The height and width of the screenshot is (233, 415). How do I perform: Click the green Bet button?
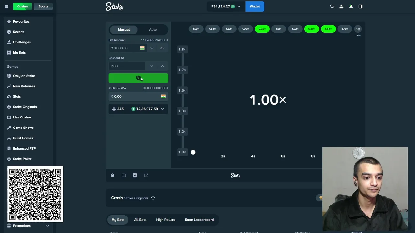pyautogui.click(x=138, y=78)
